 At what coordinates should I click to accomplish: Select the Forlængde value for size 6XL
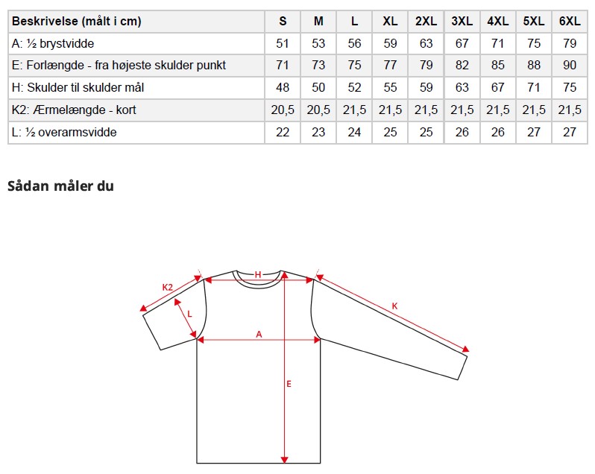(x=570, y=66)
